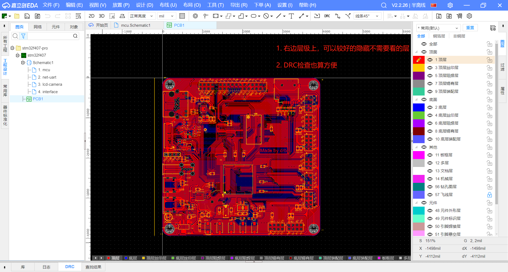Open the DRC tab at bottom
The image size is (508, 272).
[x=70, y=267]
